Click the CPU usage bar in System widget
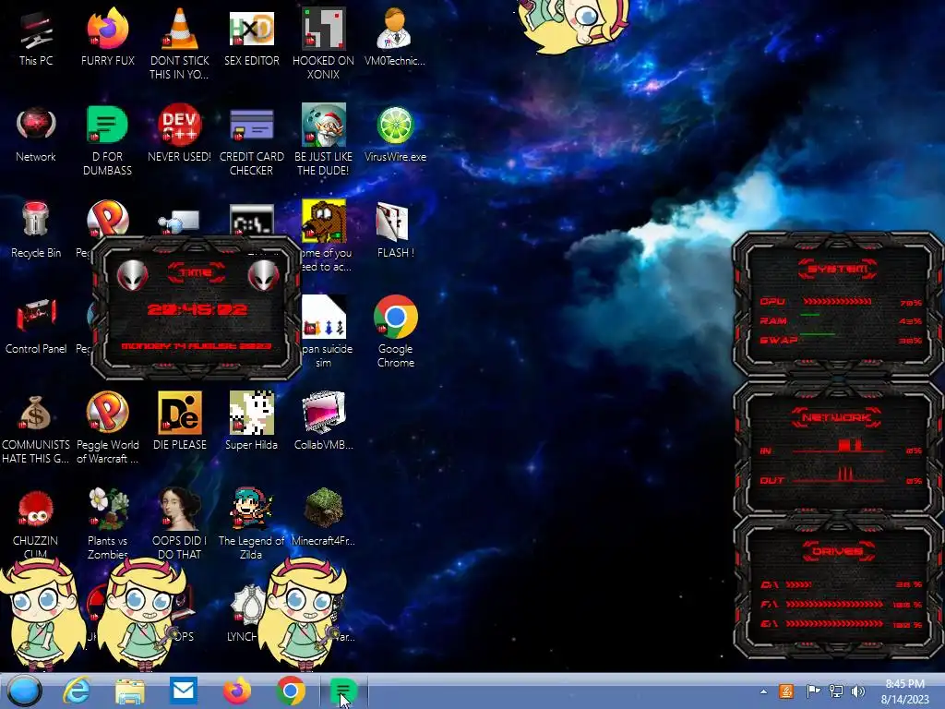Screen dimensions: 945x709 837,302
